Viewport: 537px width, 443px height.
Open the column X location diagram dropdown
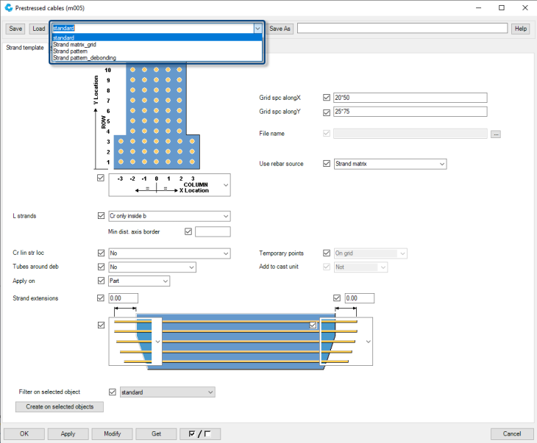[225, 185]
